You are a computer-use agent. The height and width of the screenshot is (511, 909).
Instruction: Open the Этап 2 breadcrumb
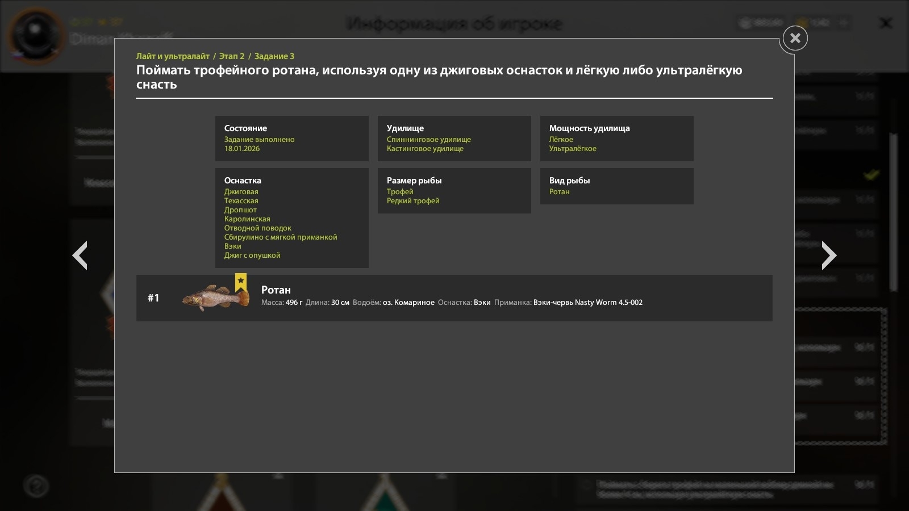[232, 56]
